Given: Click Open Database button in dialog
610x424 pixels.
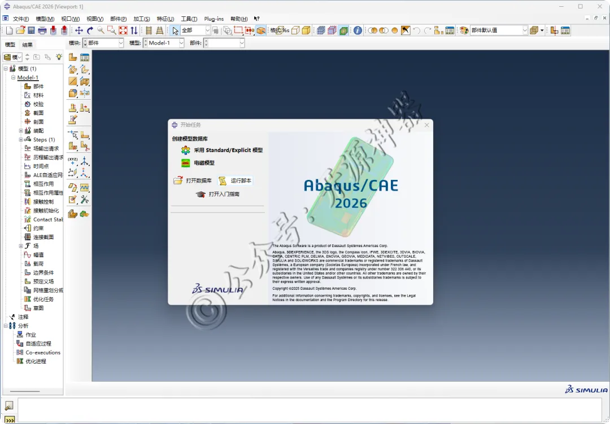Looking at the screenshot, I should (193, 180).
